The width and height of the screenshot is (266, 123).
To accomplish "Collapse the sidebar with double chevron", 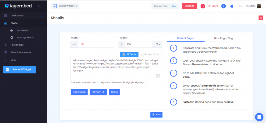I will 39,6.
